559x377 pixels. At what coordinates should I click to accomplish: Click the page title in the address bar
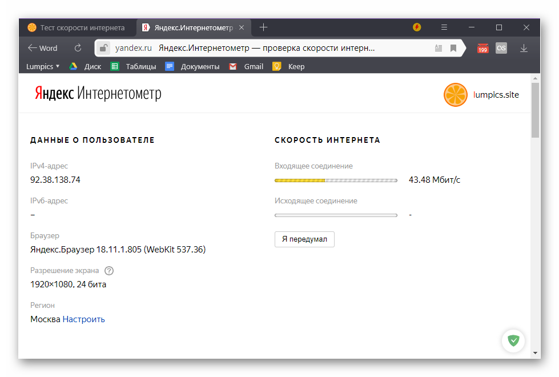(x=267, y=48)
